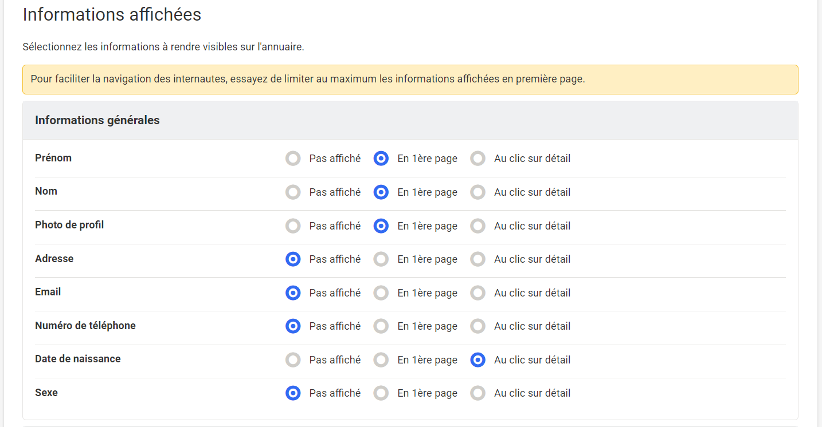
Task: Choose Au clic sur détail for Nom
Action: pyautogui.click(x=478, y=192)
